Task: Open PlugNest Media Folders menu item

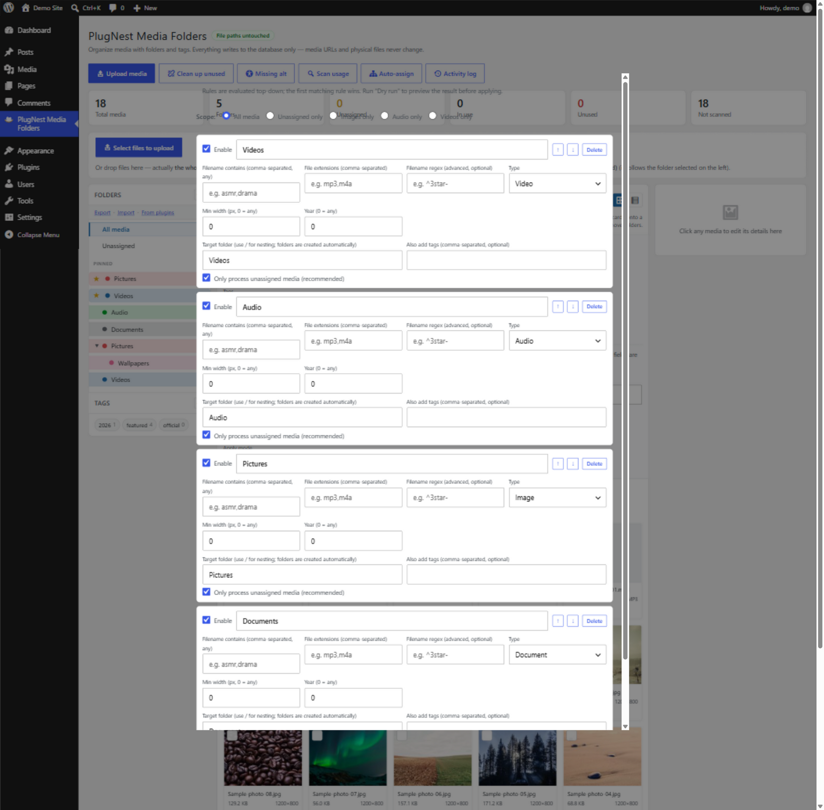Action: coord(39,124)
